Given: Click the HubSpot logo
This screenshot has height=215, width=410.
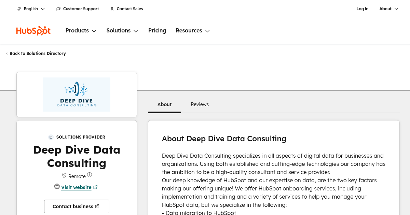Looking at the screenshot, I should coord(33,31).
